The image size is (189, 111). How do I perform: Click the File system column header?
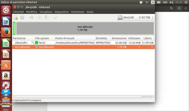(x=45, y=38)
